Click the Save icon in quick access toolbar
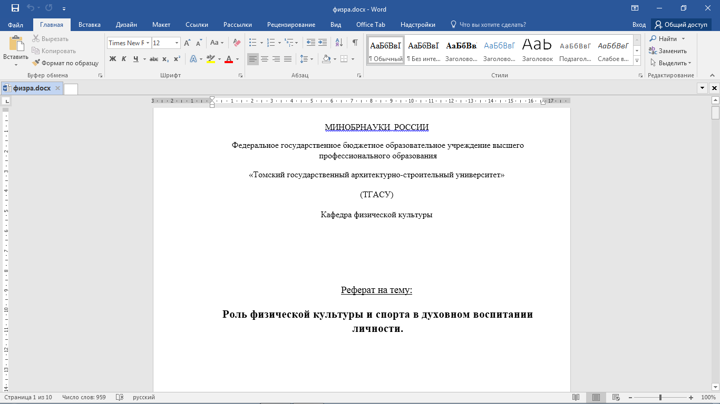The width and height of the screenshot is (720, 404). 15,8
